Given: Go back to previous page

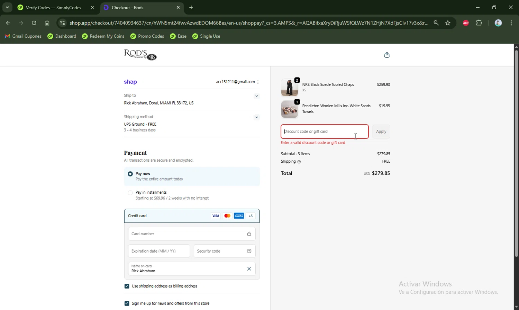Looking at the screenshot, I should click(8, 23).
